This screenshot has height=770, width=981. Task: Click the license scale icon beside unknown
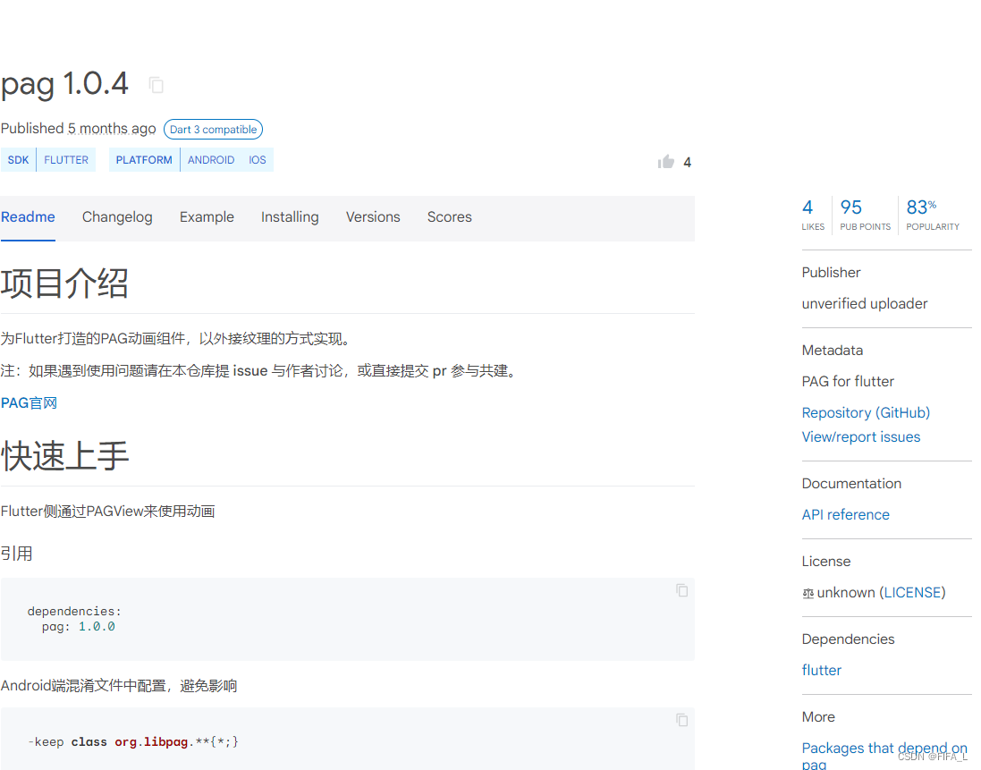click(808, 594)
